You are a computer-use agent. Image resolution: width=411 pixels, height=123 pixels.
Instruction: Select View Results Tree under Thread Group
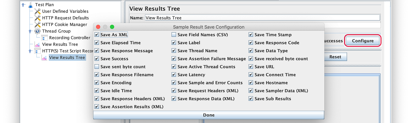click(60, 44)
